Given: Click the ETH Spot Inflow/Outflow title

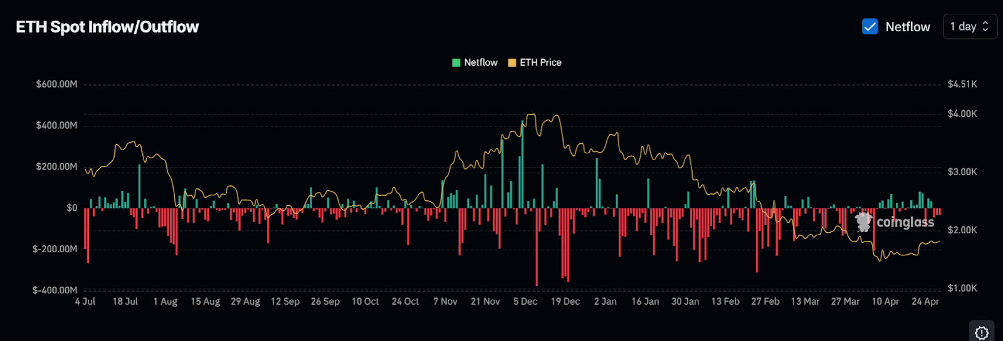Looking at the screenshot, I should click(107, 27).
